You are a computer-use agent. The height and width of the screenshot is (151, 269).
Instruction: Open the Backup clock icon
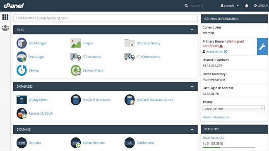tap(22, 70)
